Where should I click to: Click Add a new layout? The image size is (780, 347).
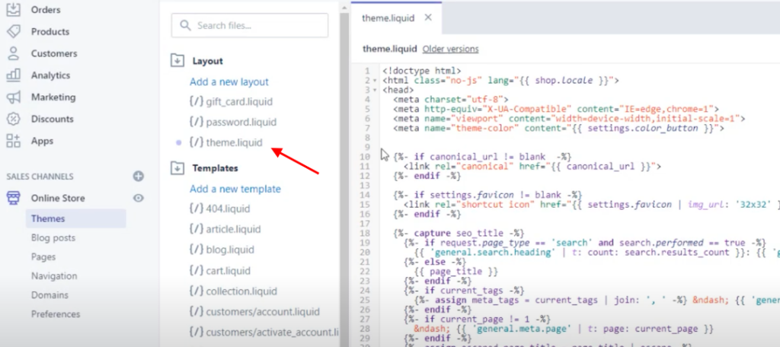[229, 81]
